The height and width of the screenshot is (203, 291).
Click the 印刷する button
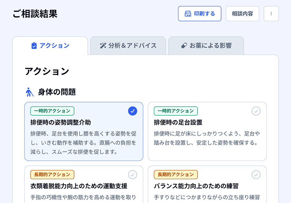coord(199,14)
